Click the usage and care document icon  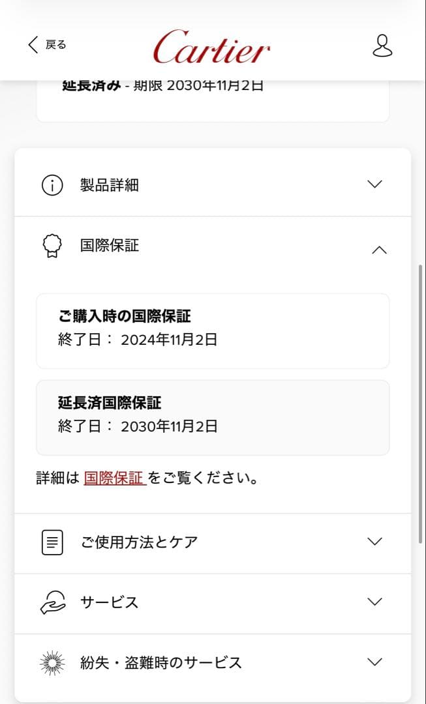point(52,542)
